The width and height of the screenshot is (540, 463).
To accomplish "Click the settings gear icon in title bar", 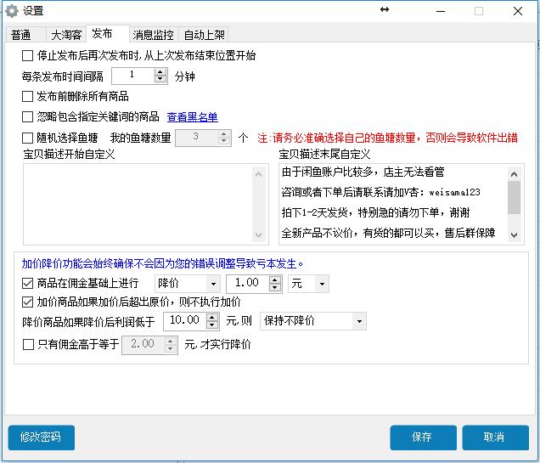I will click(12, 11).
